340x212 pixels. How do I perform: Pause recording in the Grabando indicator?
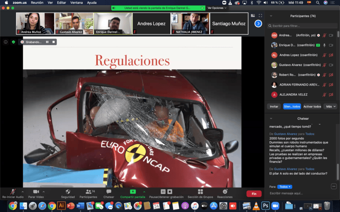coord(47,42)
